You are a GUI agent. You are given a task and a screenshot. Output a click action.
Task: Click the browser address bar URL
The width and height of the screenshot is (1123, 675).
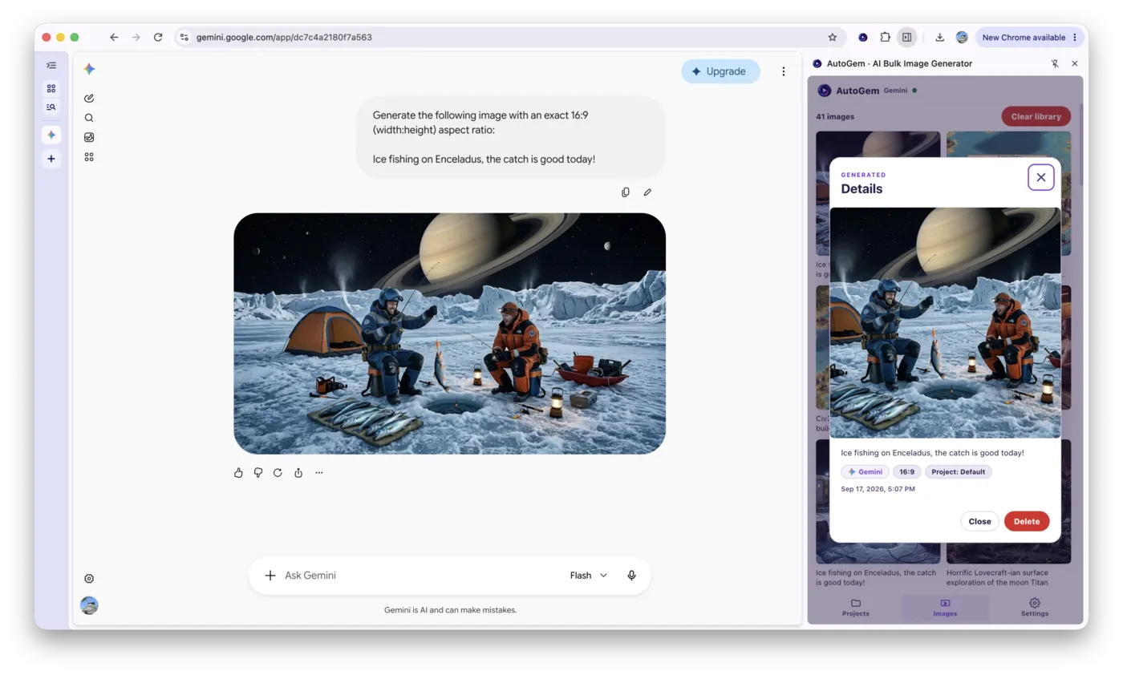(x=284, y=38)
